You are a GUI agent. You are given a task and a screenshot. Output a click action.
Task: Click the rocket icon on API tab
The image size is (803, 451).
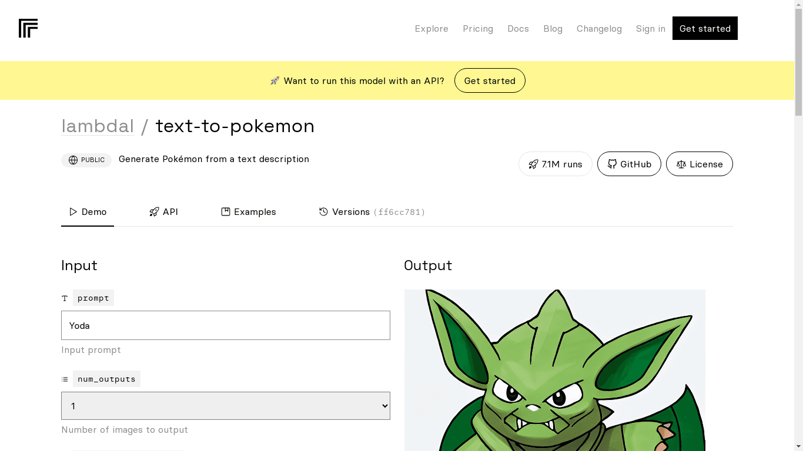point(154,211)
